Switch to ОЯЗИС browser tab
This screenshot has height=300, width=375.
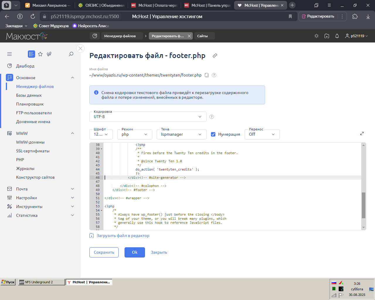pyautogui.click(x=102, y=5)
